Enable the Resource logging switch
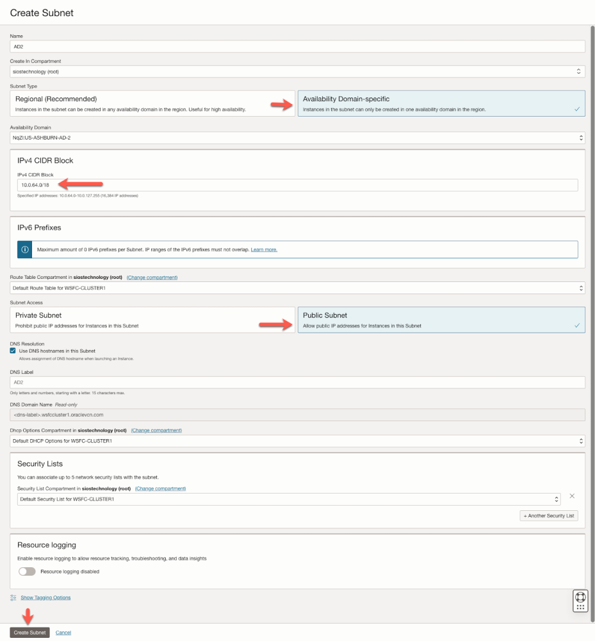 point(27,571)
